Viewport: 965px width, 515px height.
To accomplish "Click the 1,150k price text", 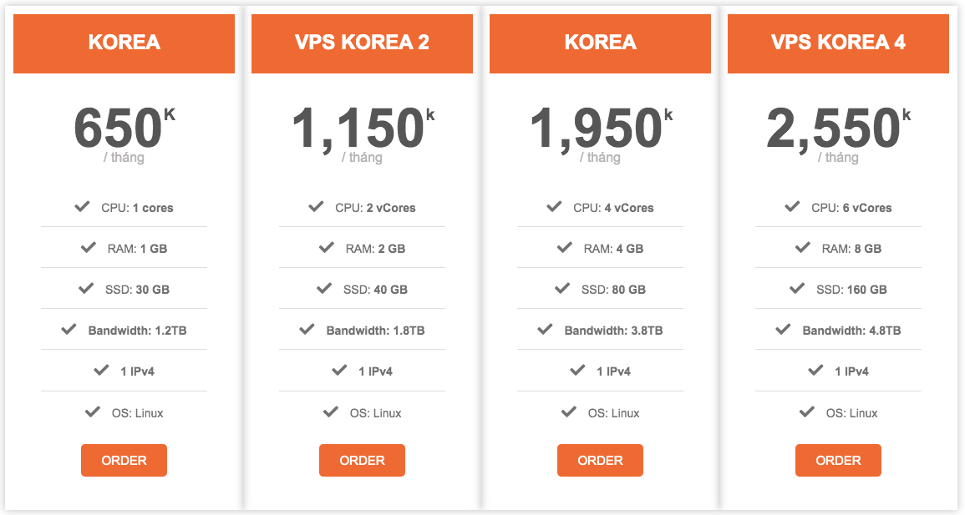I will [363, 128].
